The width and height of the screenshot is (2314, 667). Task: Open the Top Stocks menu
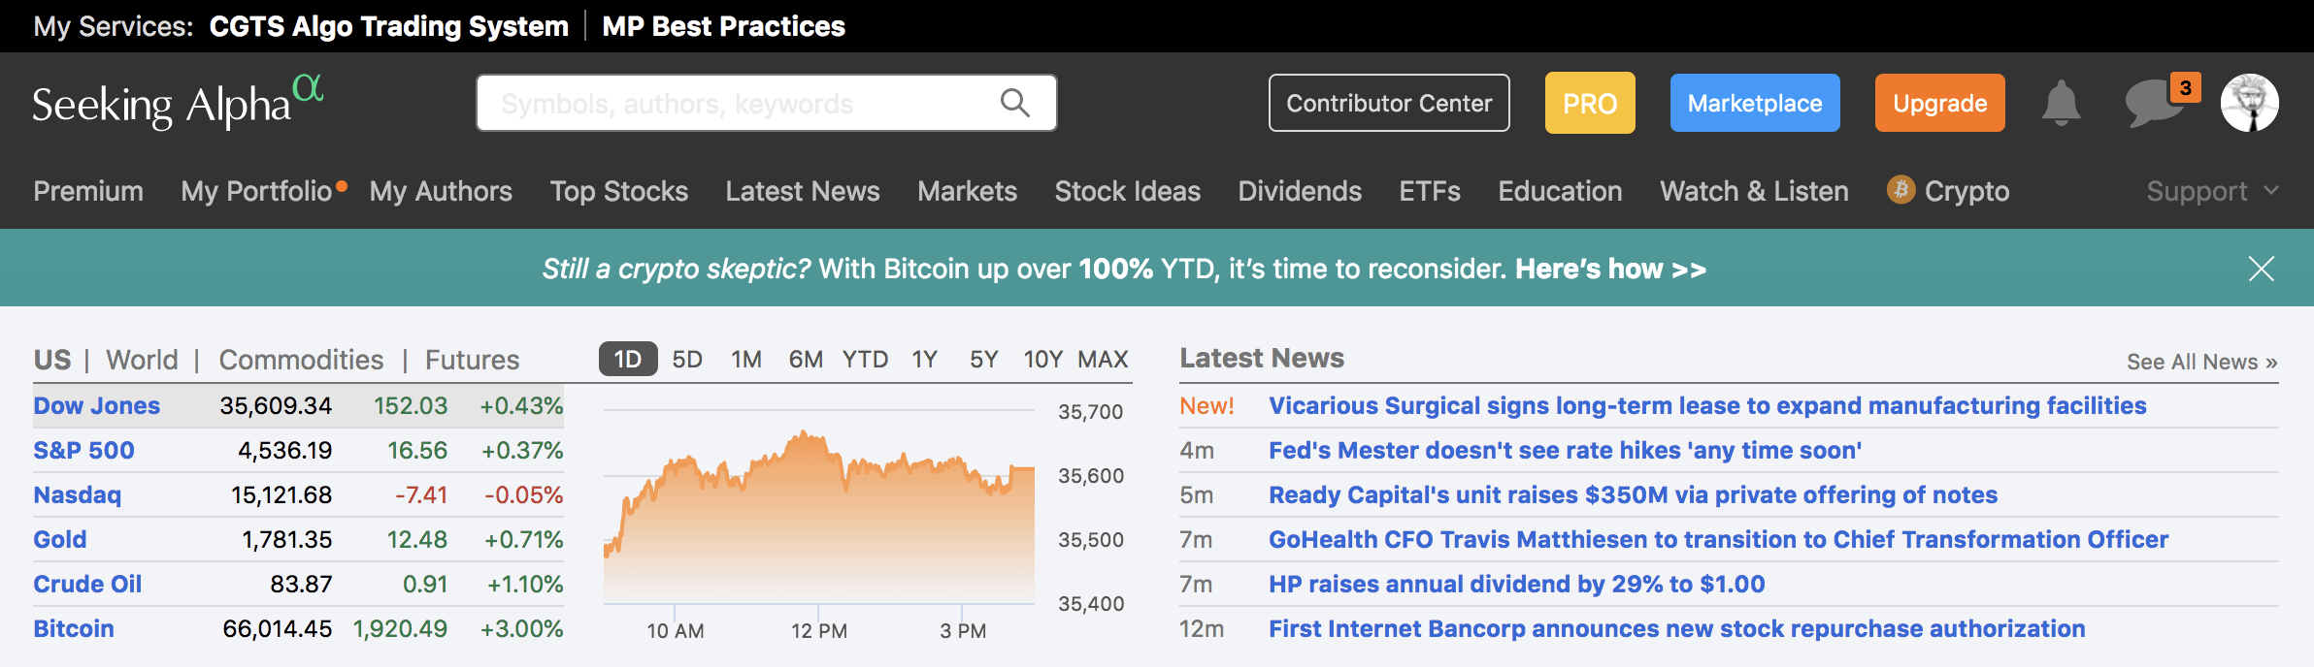[x=618, y=191]
